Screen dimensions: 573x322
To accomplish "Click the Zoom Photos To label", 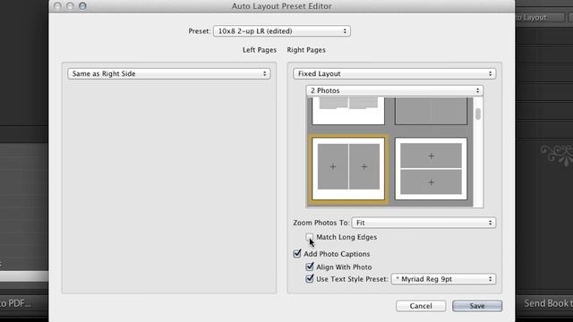I will coord(321,223).
